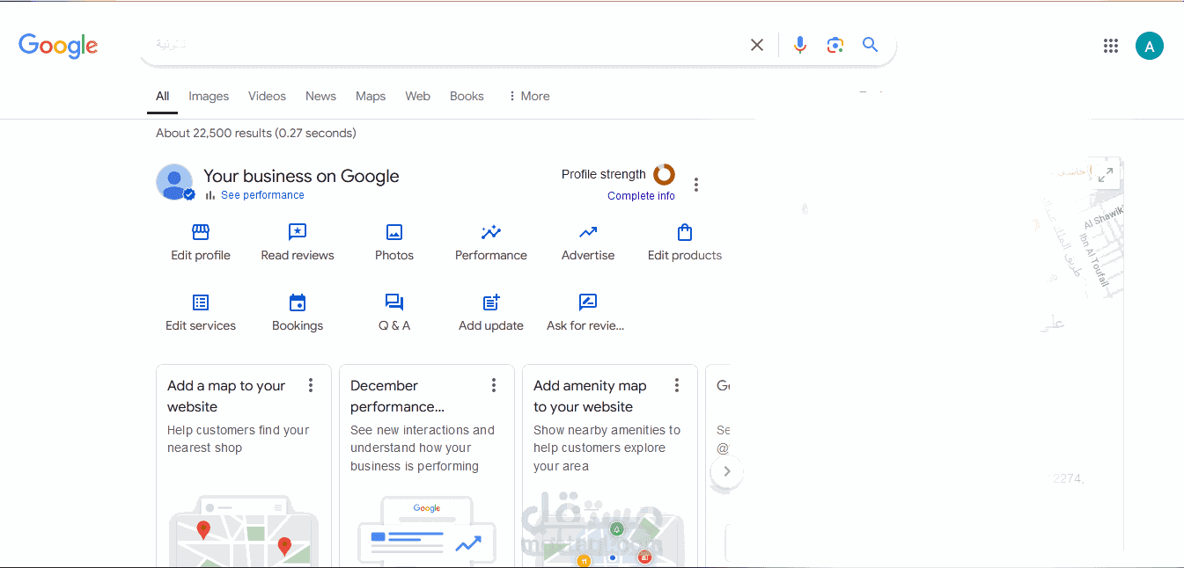Click the Ask for reviews icon
This screenshot has height=568, width=1184.
point(588,302)
